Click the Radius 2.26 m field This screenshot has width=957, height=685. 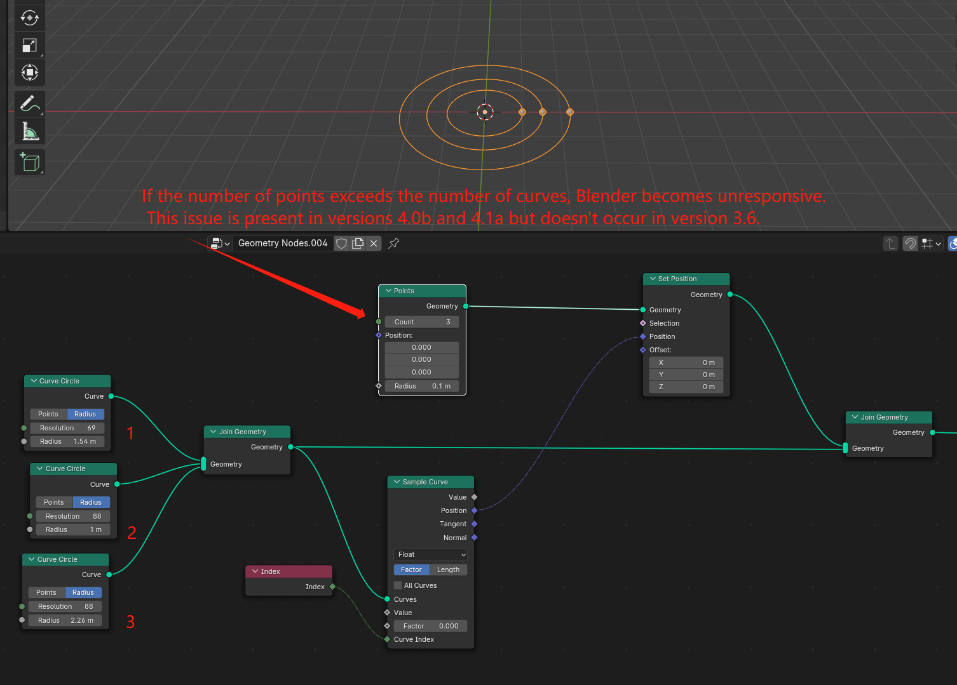click(65, 620)
